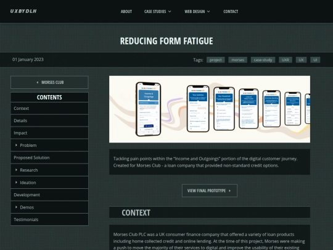Filter by the 'project' tag

[216, 60]
